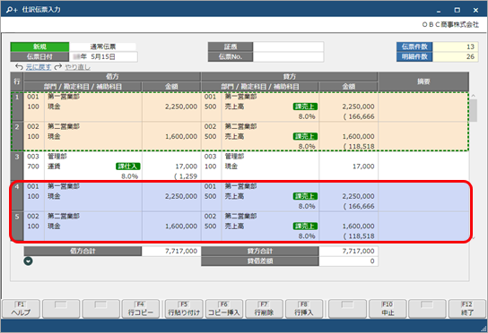The height and width of the screenshot is (333, 488).
Task: Maximize the 仕訳伝票入力 window
Action: 457,10
